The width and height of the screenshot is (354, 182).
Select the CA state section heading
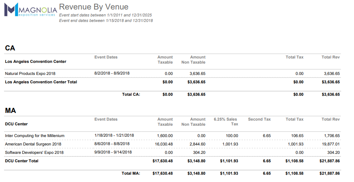pos(10,48)
